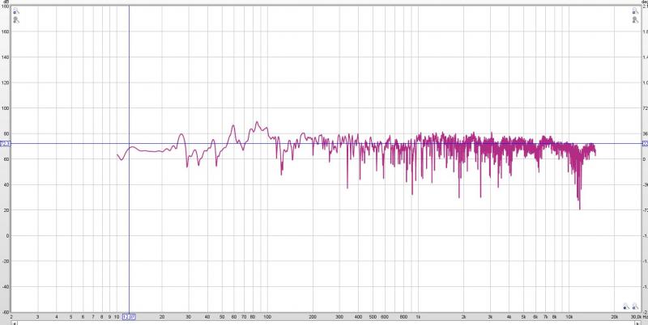Click the 12.07 cursor frequency readout
The height and width of the screenshot is (325, 648).
click(x=130, y=317)
